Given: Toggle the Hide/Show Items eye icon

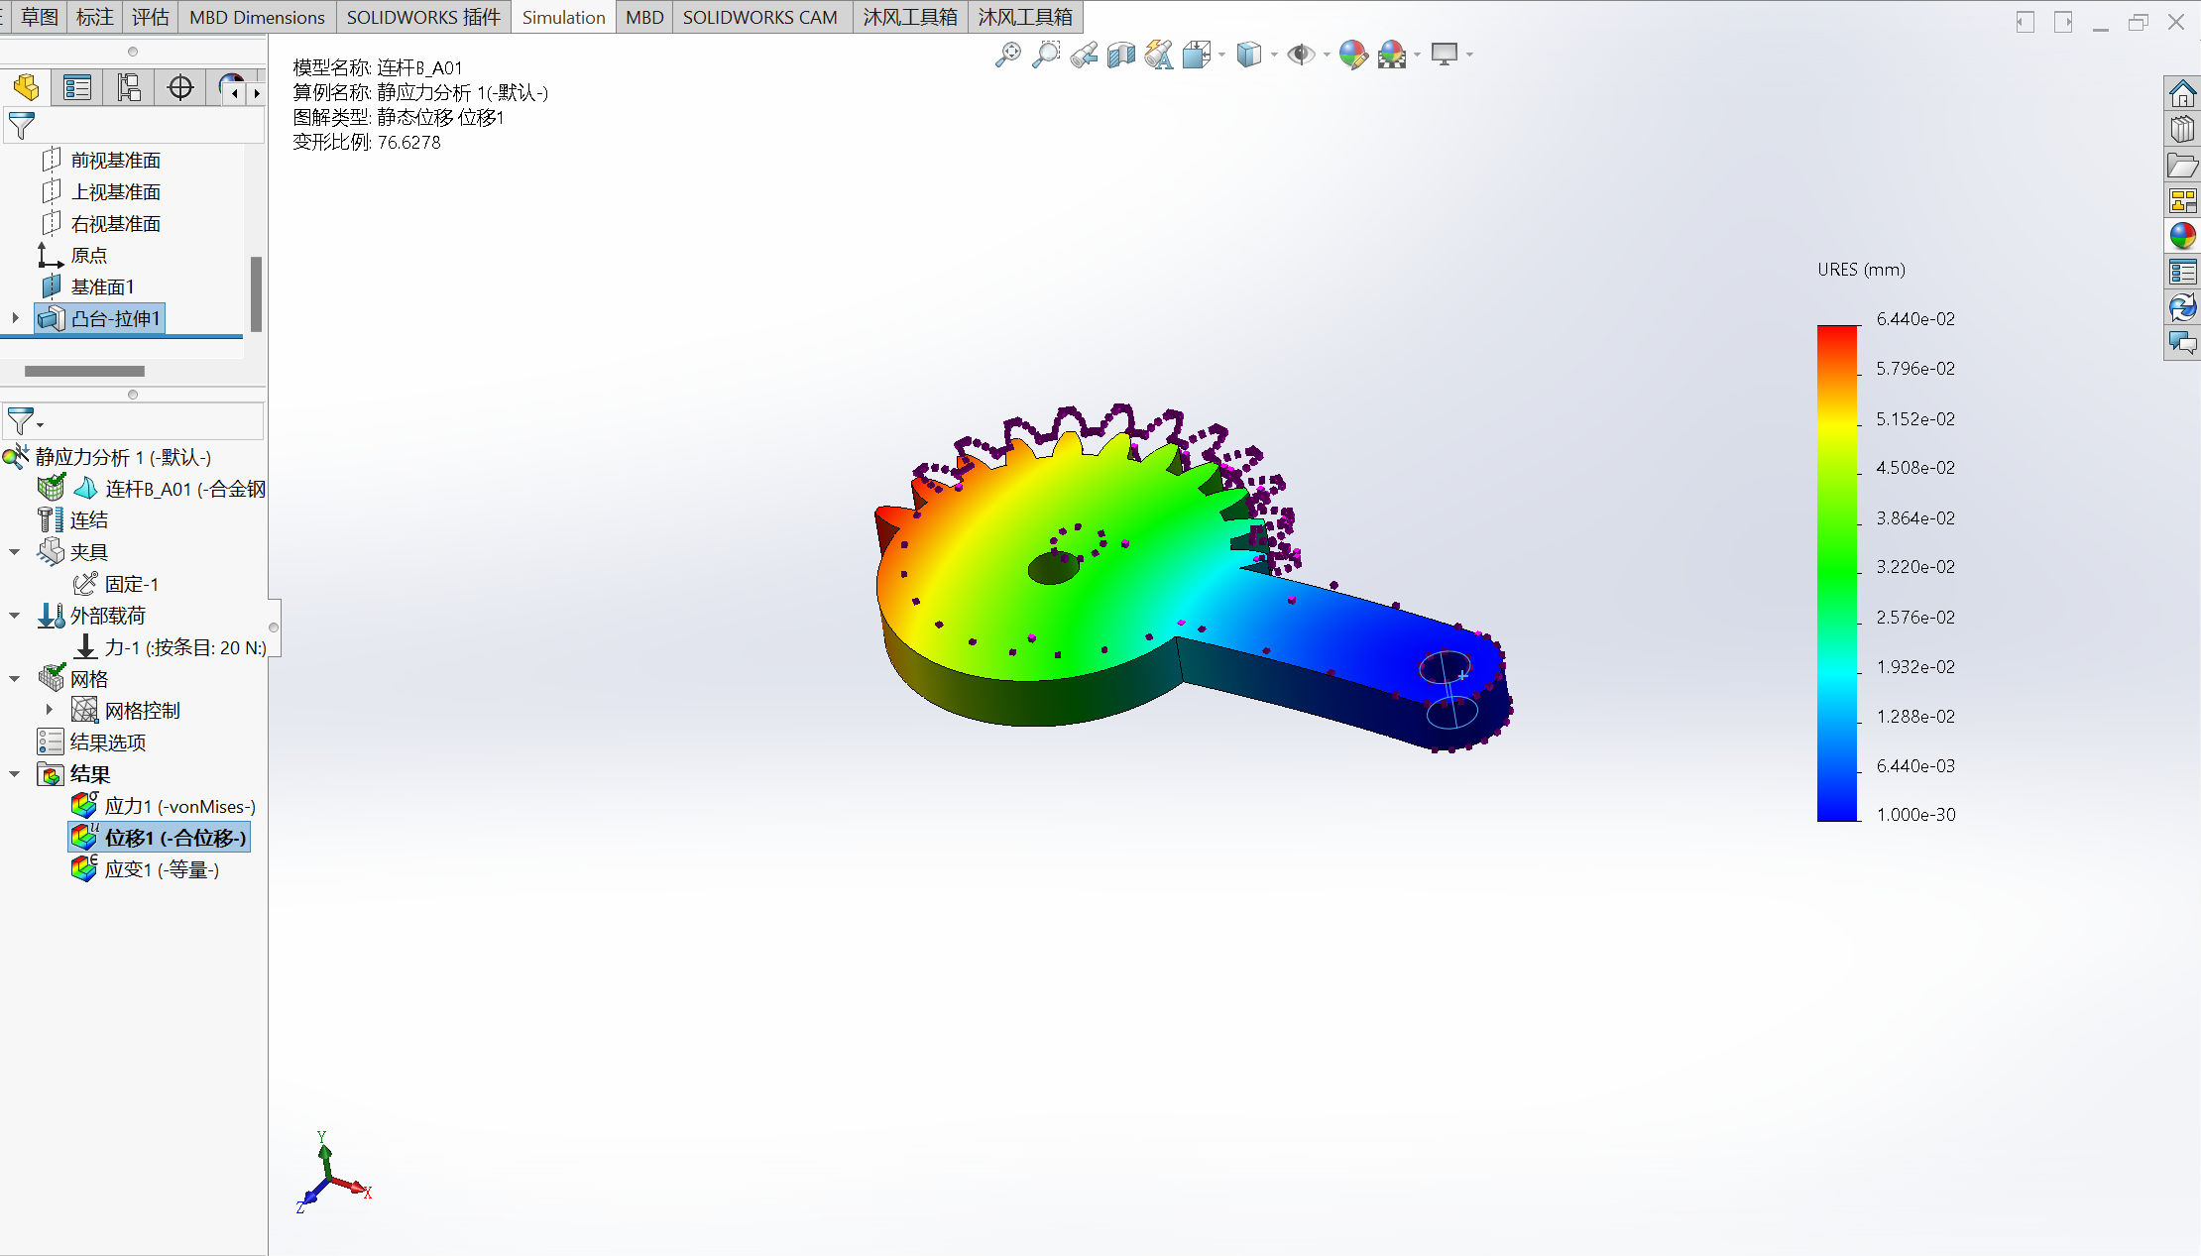Looking at the screenshot, I should 1300,55.
